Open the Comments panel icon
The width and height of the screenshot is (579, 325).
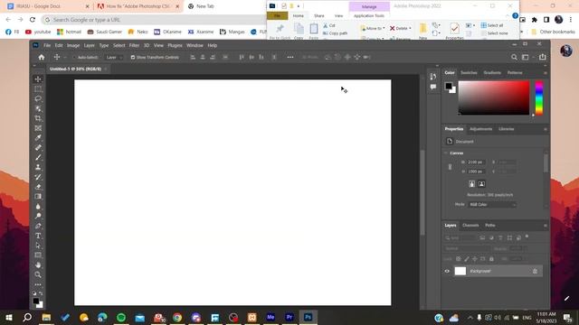click(432, 87)
